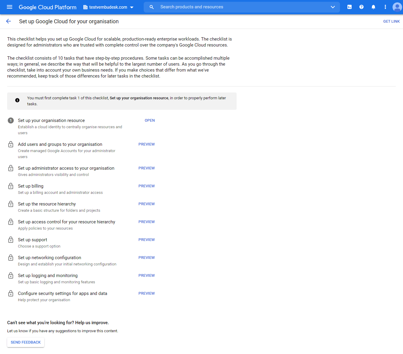
Task: Click 'Set up support' task title
Action: coord(33,240)
